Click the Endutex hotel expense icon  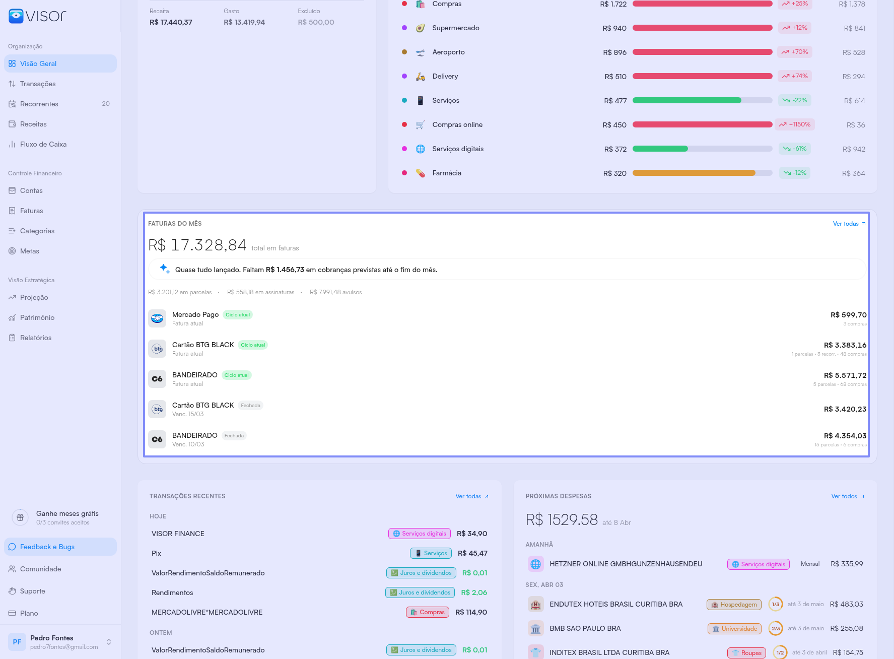pyautogui.click(x=535, y=605)
